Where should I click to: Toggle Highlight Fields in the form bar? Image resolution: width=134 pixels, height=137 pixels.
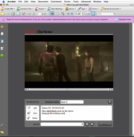point(123,19)
